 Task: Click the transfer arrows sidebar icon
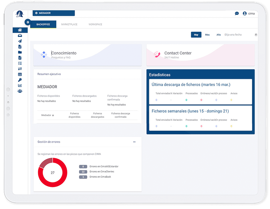point(20,69)
